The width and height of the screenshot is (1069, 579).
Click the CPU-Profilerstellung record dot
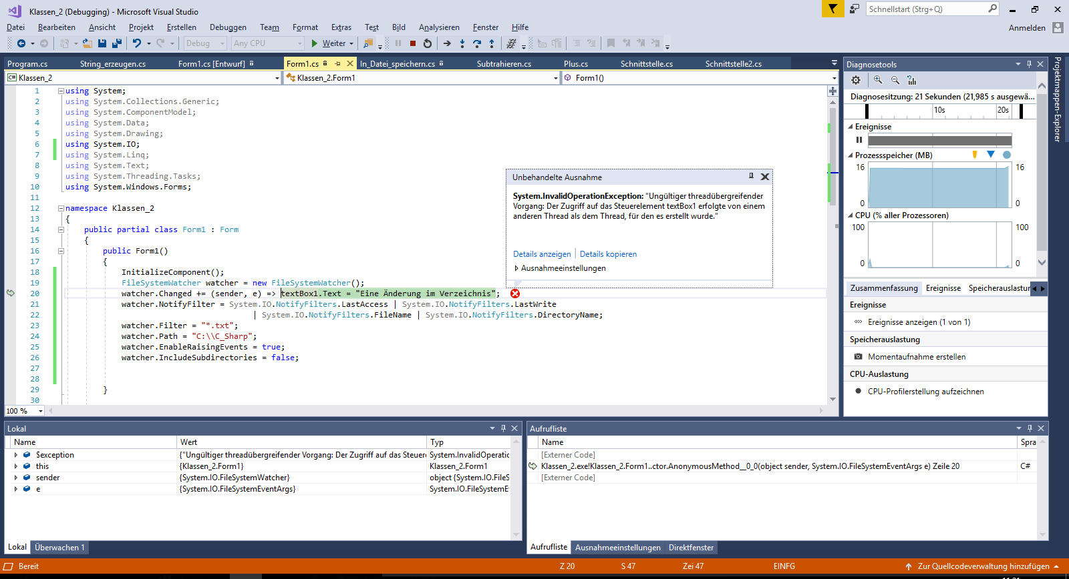(859, 391)
